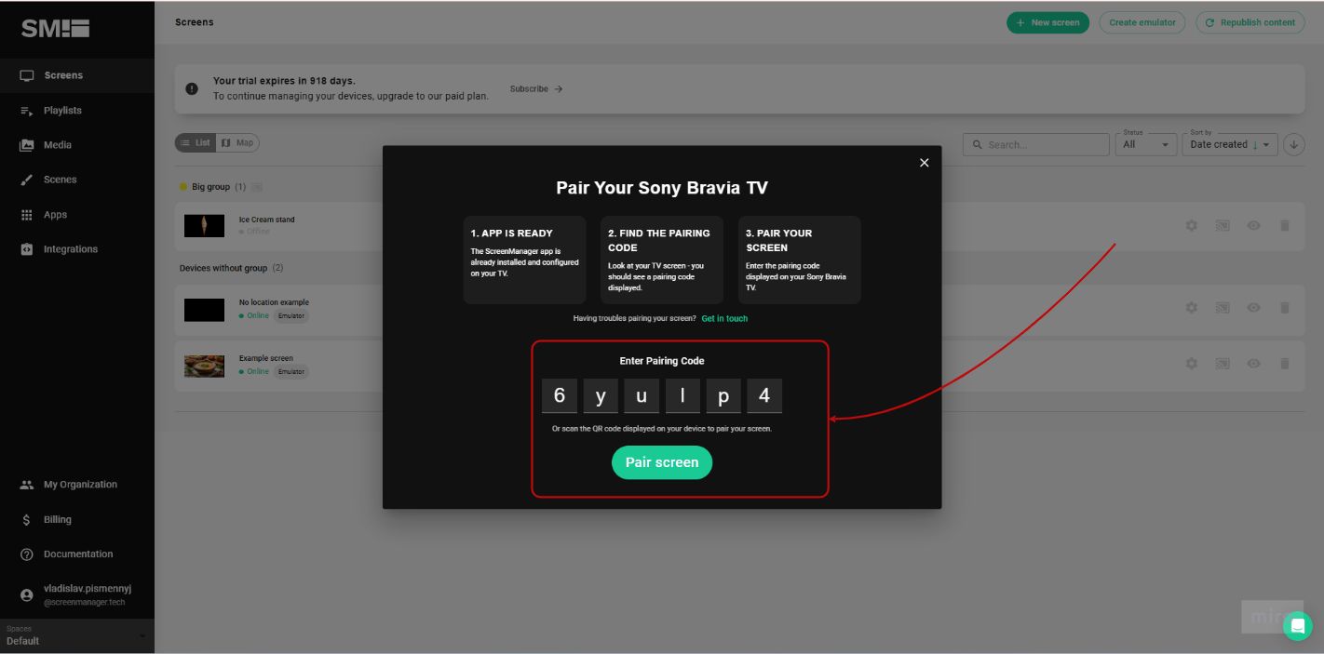
Task: Click the Screens monitor icon in sidebar
Action: click(27, 75)
